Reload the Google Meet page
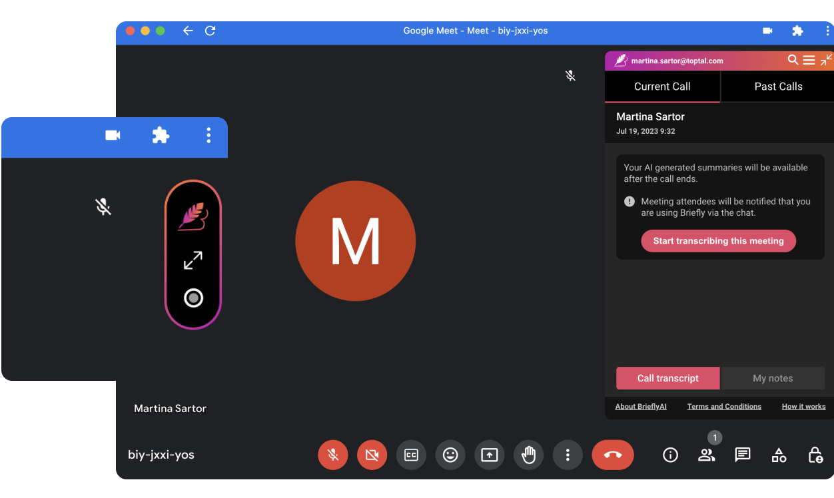834x498 pixels. [x=210, y=31]
